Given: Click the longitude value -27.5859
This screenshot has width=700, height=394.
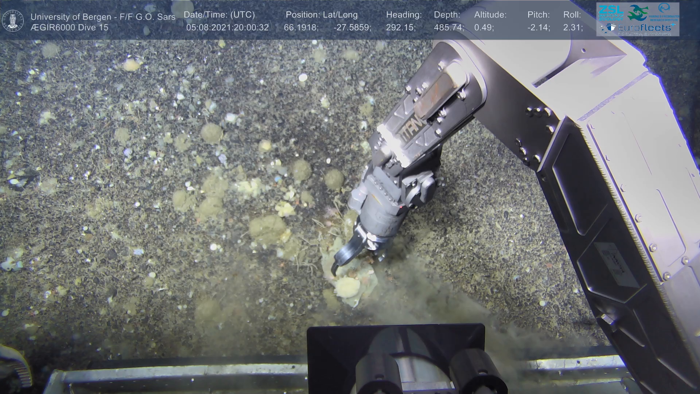Looking at the screenshot, I should [352, 28].
